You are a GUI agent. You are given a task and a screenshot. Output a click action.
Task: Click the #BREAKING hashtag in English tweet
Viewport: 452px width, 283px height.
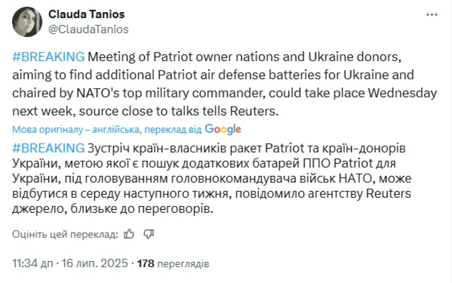[49, 57]
